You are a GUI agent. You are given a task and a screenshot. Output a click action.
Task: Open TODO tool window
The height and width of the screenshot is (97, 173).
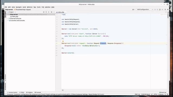pos(22,92)
